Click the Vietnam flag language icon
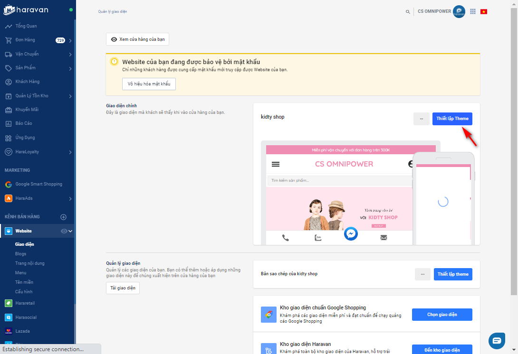Image resolution: width=518 pixels, height=354 pixels. click(x=484, y=11)
